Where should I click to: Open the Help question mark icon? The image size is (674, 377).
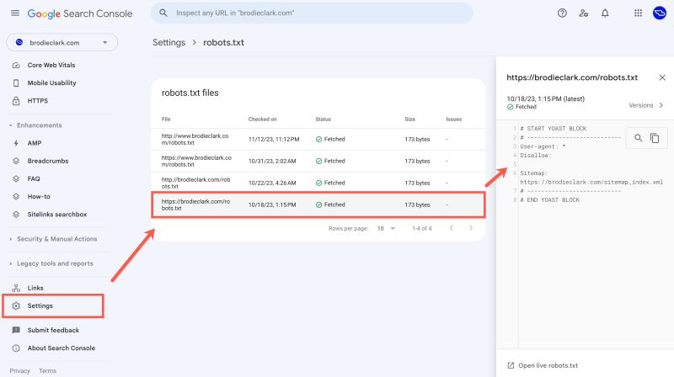[562, 13]
